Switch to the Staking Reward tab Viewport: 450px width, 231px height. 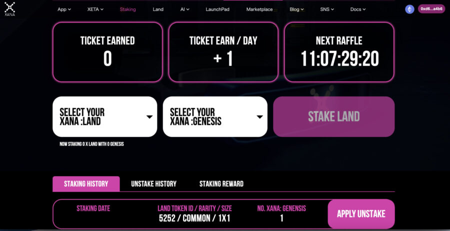(x=221, y=184)
